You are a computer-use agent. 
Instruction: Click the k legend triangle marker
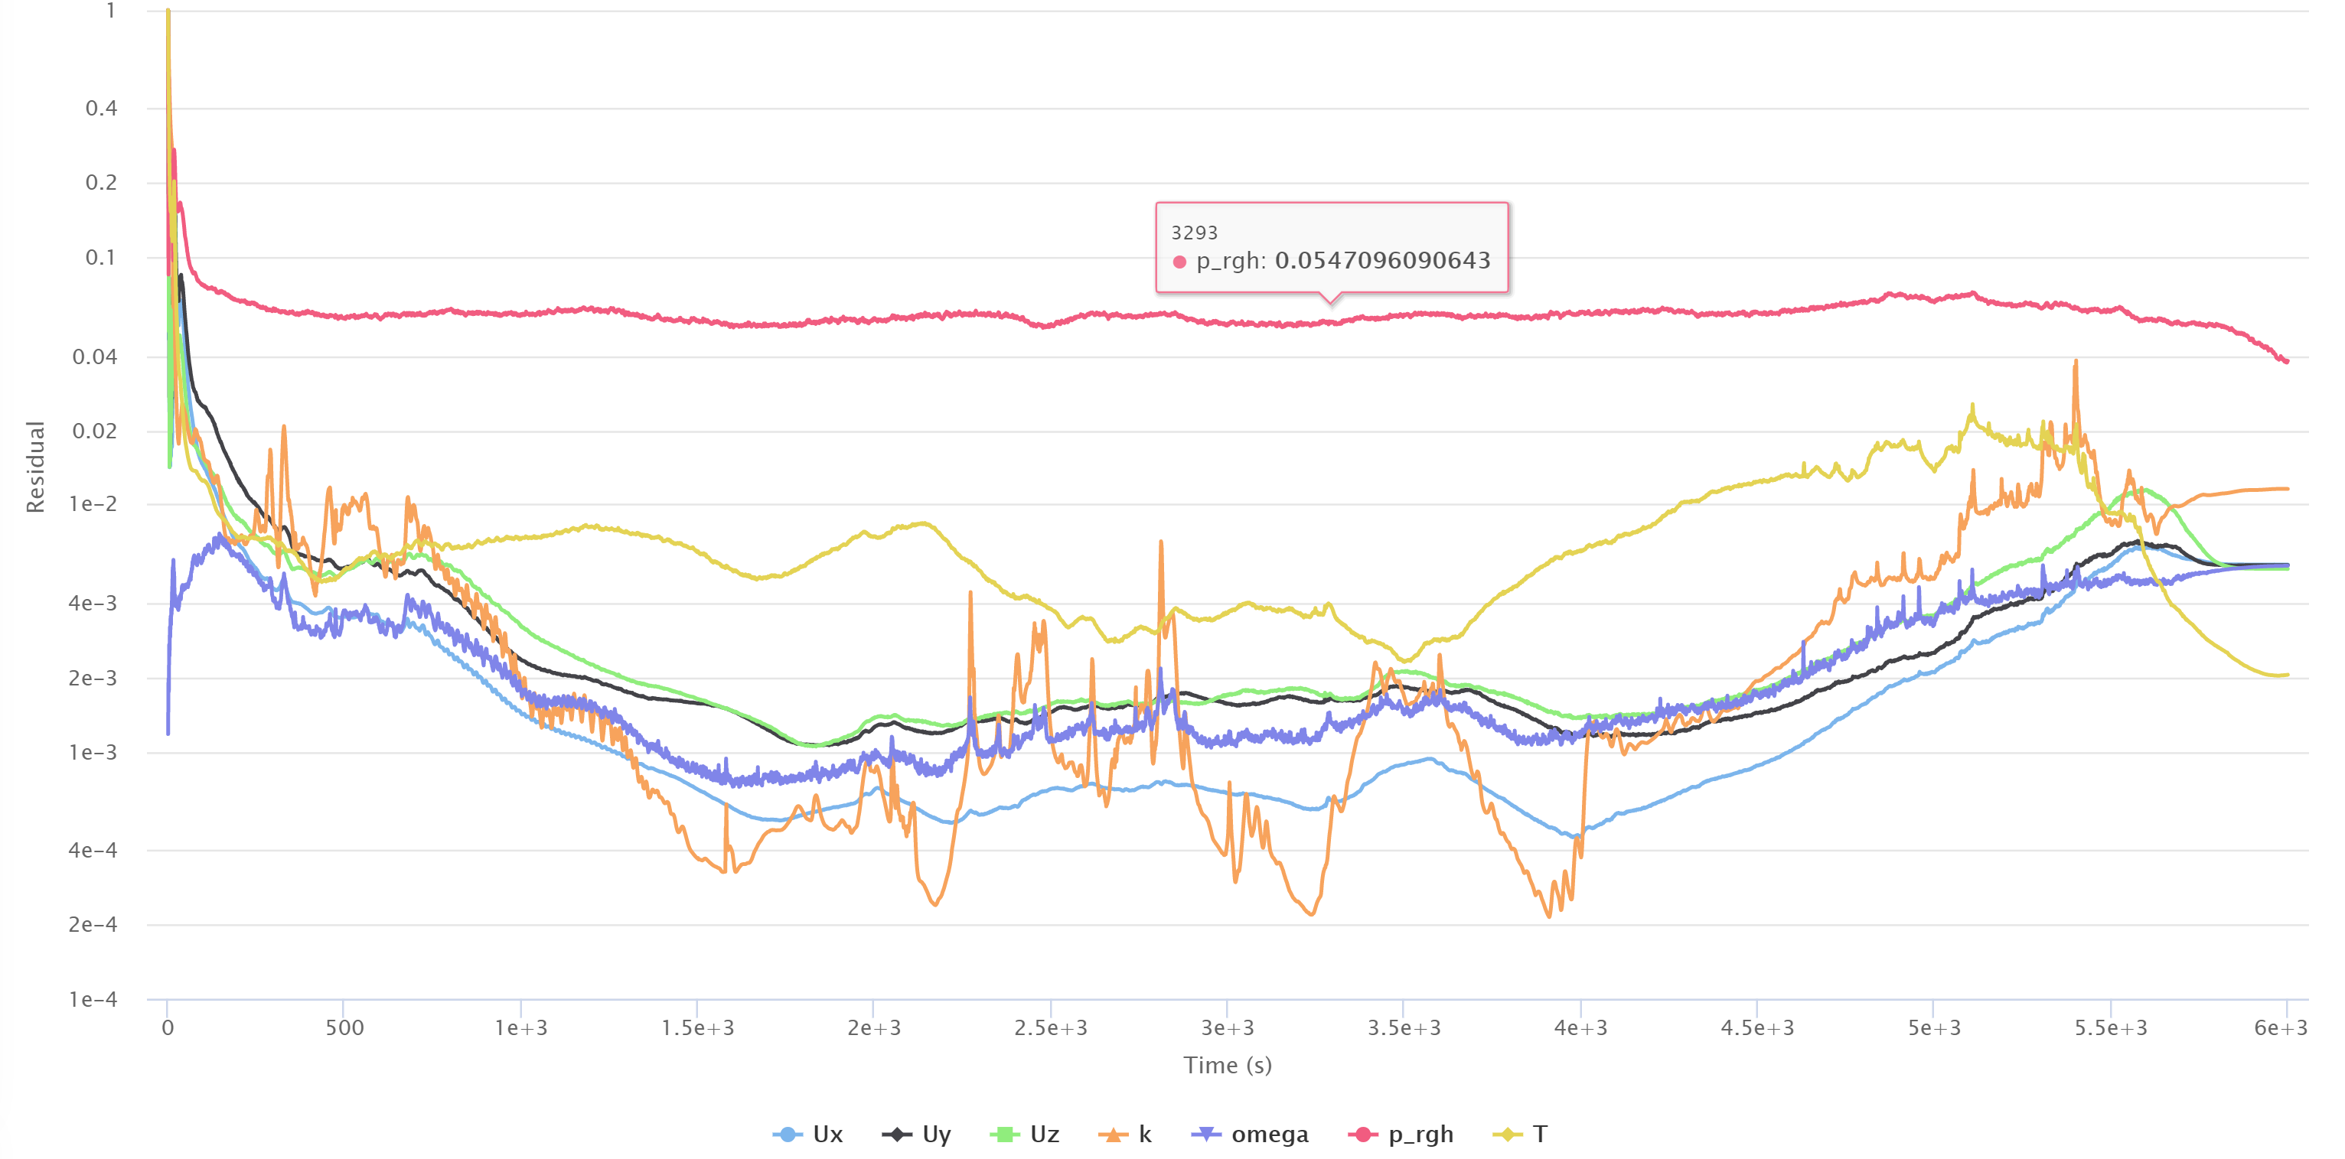point(1112,1135)
